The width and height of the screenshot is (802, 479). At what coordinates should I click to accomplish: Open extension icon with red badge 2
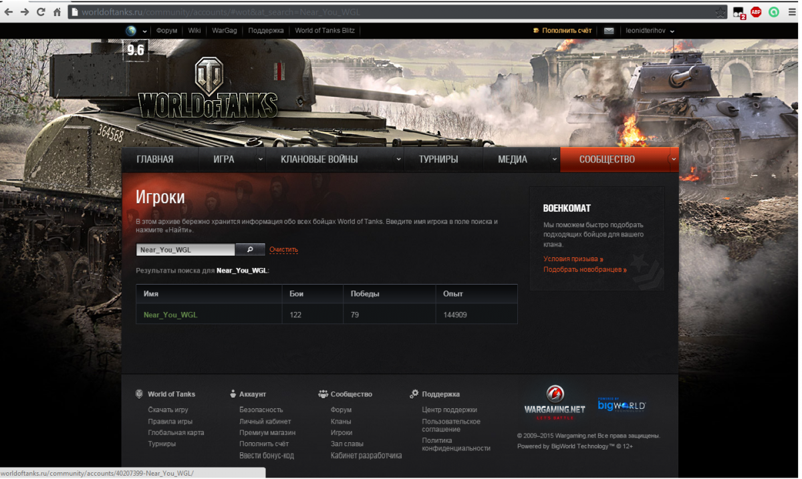click(x=739, y=12)
